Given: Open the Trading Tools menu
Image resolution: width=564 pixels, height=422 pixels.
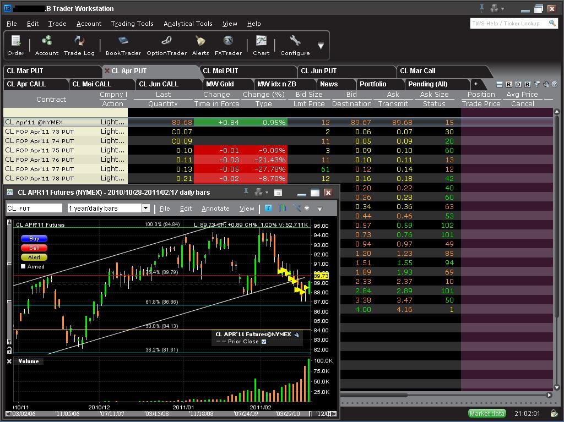Looking at the screenshot, I should click(x=132, y=24).
